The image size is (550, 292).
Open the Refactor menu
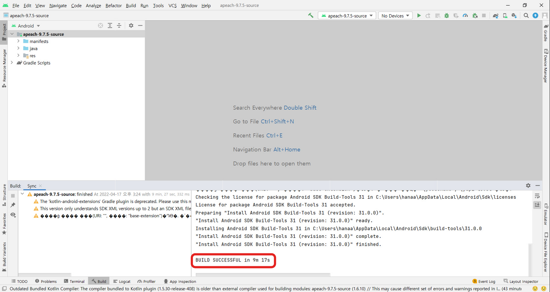point(113,6)
